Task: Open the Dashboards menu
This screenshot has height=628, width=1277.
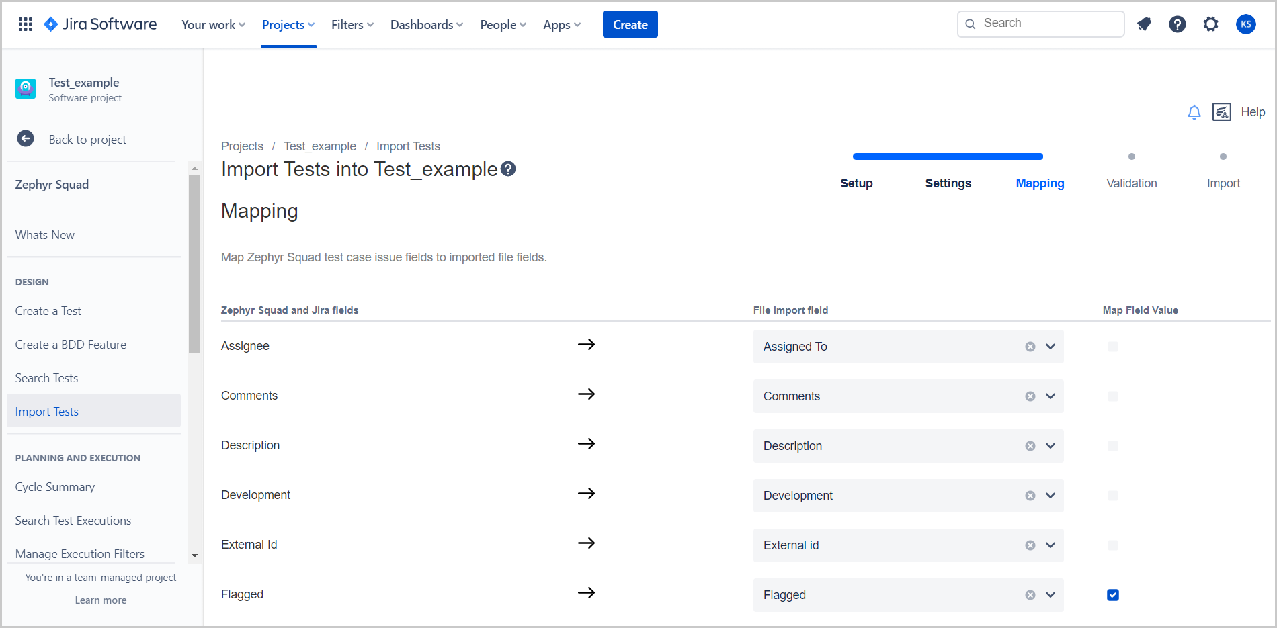Action: (427, 25)
